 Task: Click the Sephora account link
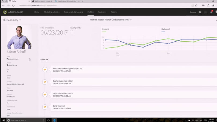(193, 12)
